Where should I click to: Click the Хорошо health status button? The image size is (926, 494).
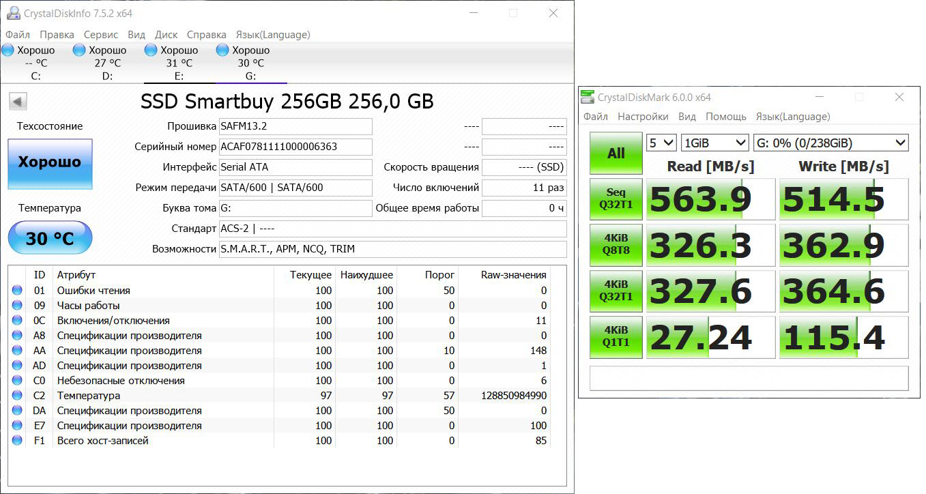tap(50, 164)
